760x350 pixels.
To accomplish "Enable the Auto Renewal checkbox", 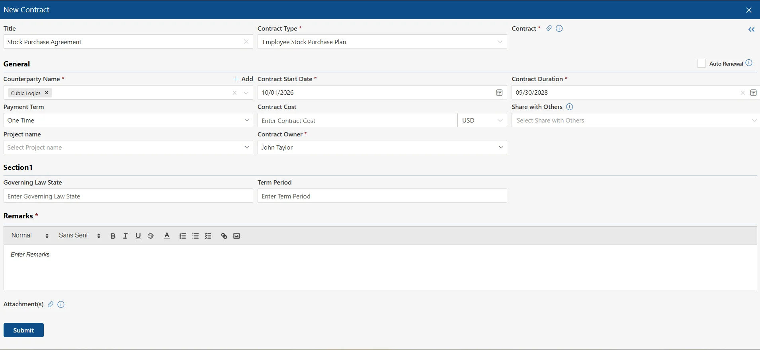I will (x=701, y=63).
